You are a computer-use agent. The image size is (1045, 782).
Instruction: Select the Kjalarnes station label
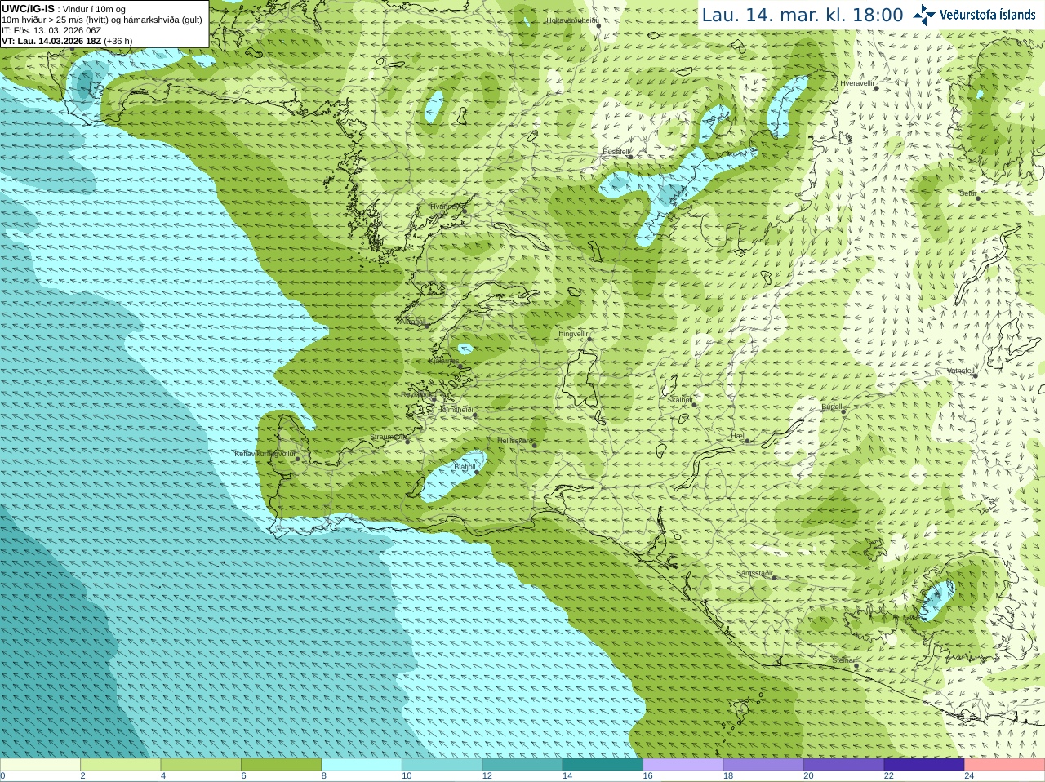[444, 361]
